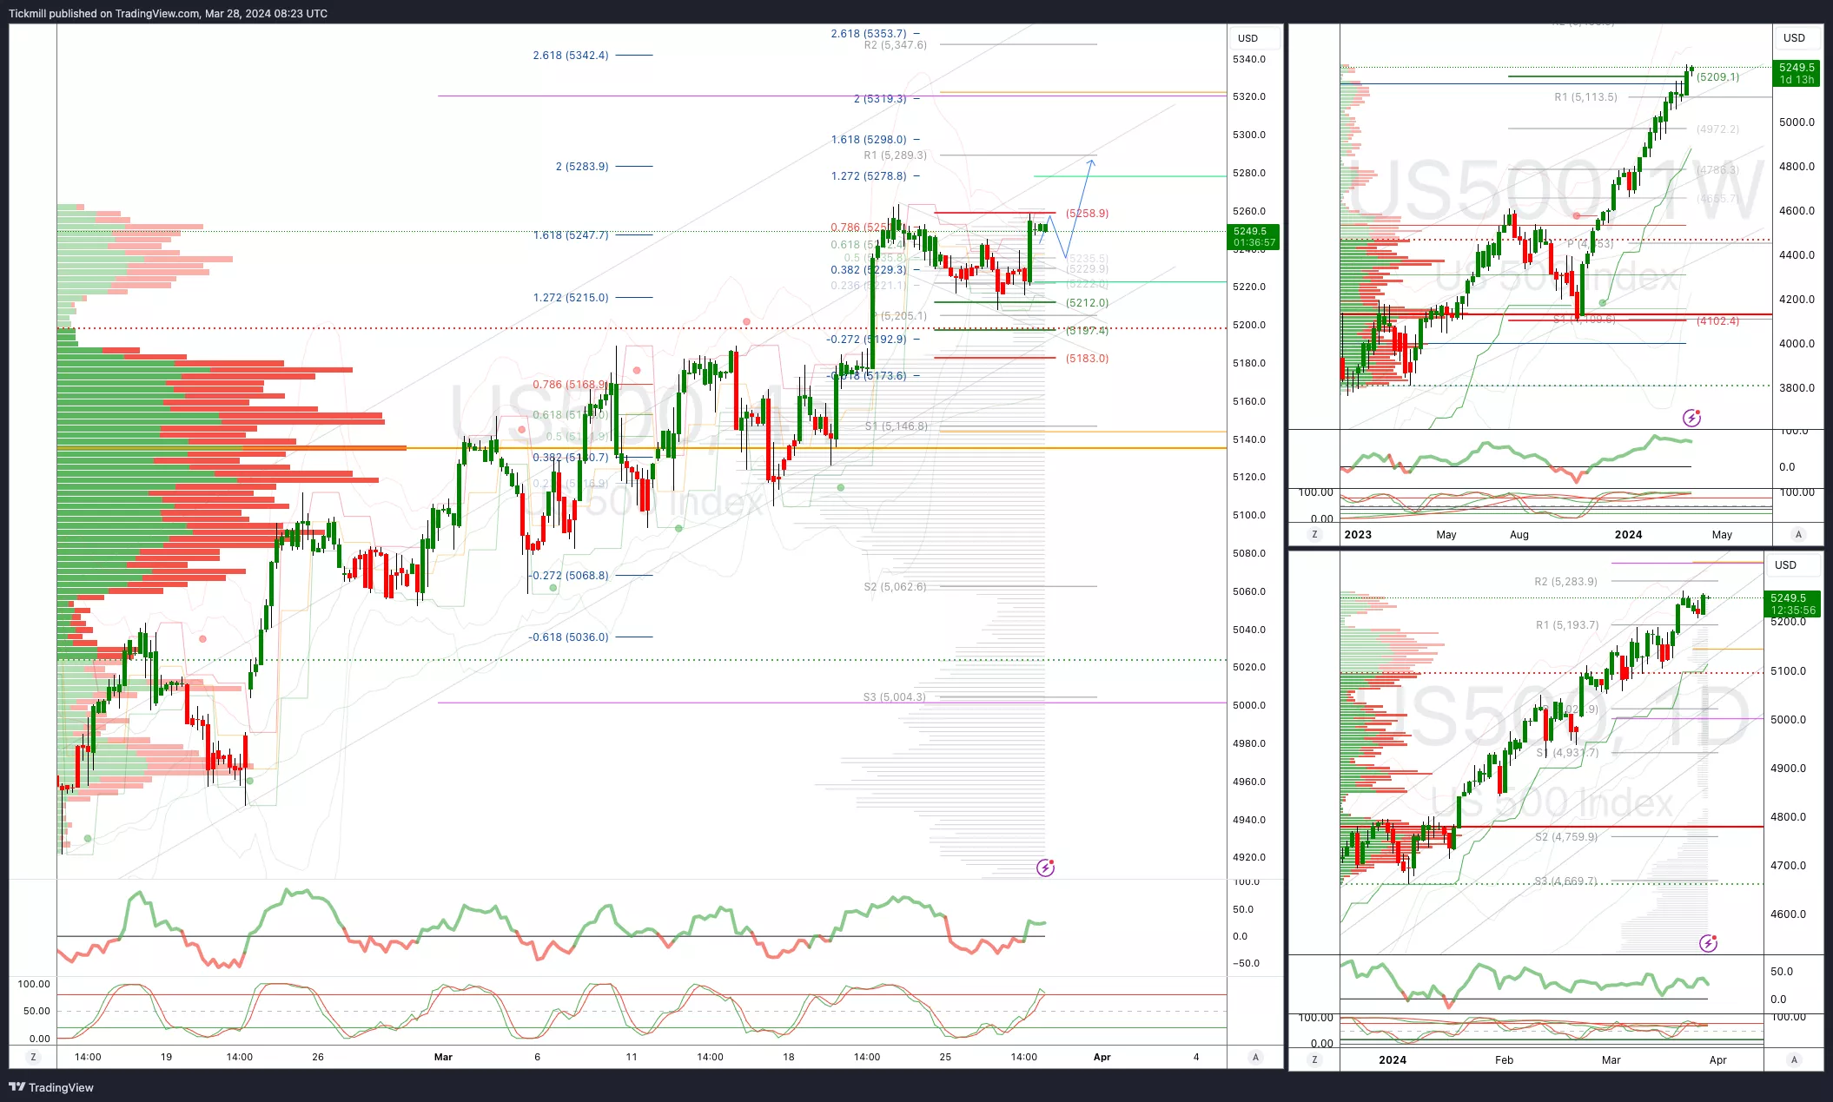This screenshot has height=1102, width=1833.
Task: Click the lightning event icon on main chart
Action: pos(1045,868)
